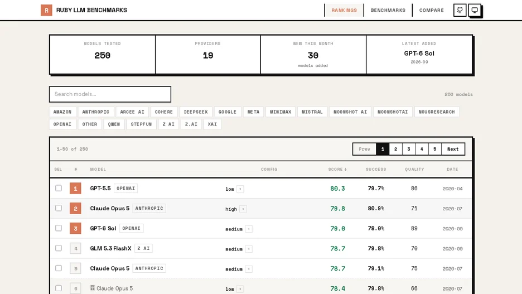Expand config for GPT-5.5 low
This screenshot has height=294, width=522.
(x=240, y=189)
